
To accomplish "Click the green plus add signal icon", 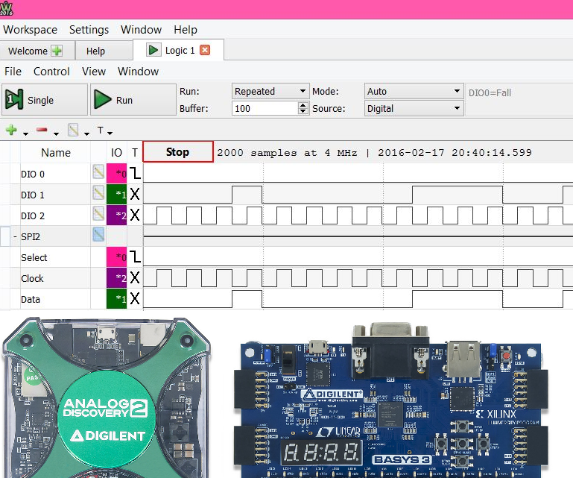I will coord(11,130).
